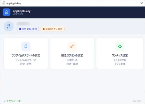Image resolution: width=145 pixels, height=104 pixels.
Task: Click the applippli-key header title
Action: click(x=22, y=11)
